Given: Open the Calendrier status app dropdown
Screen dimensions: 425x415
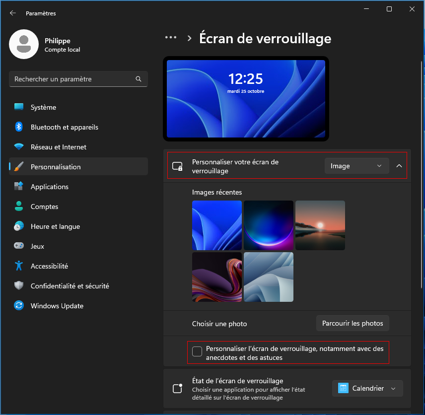Looking at the screenshot, I should point(367,388).
